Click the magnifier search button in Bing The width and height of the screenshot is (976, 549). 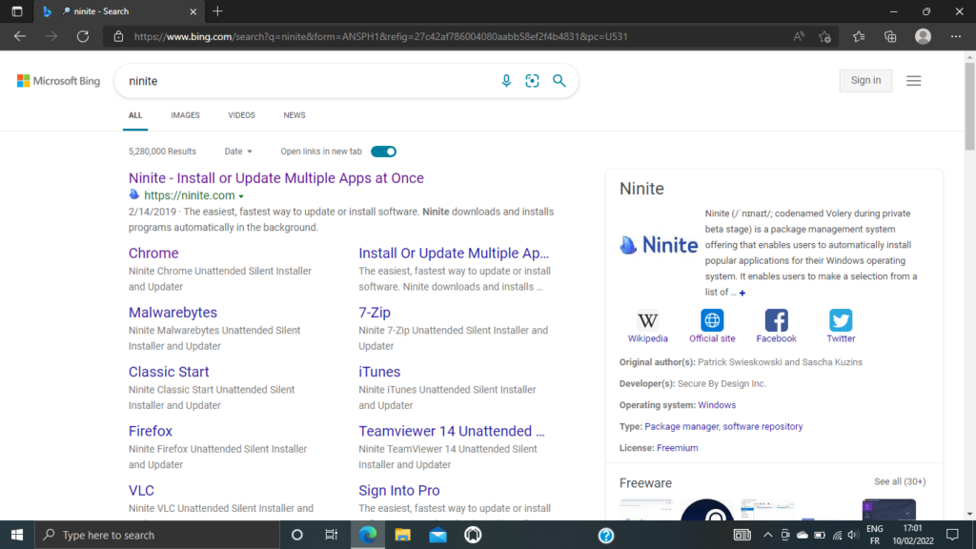click(559, 81)
